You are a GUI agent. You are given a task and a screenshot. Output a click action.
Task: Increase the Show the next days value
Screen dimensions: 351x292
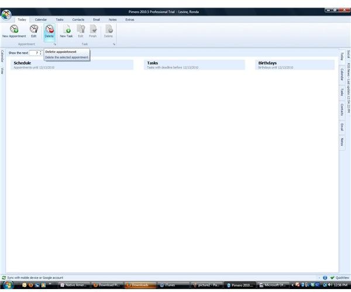tap(40, 52)
